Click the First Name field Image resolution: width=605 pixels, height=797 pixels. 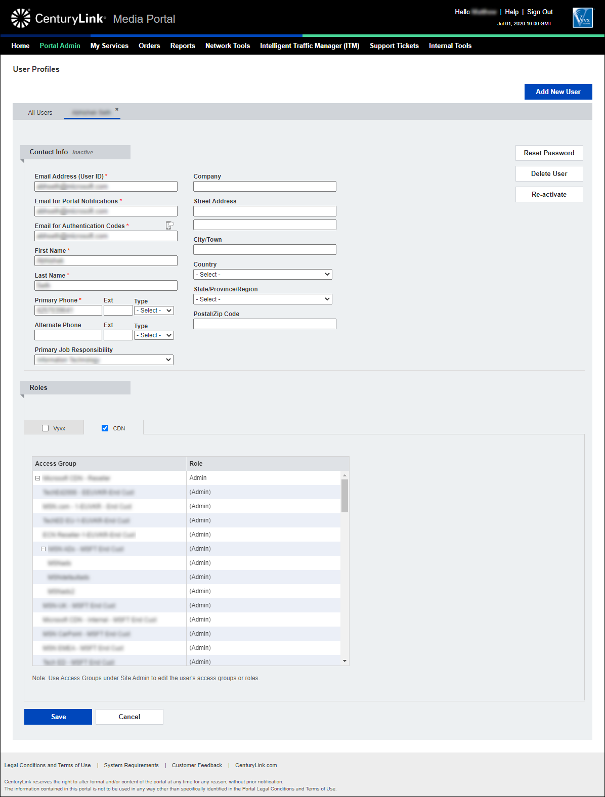106,260
